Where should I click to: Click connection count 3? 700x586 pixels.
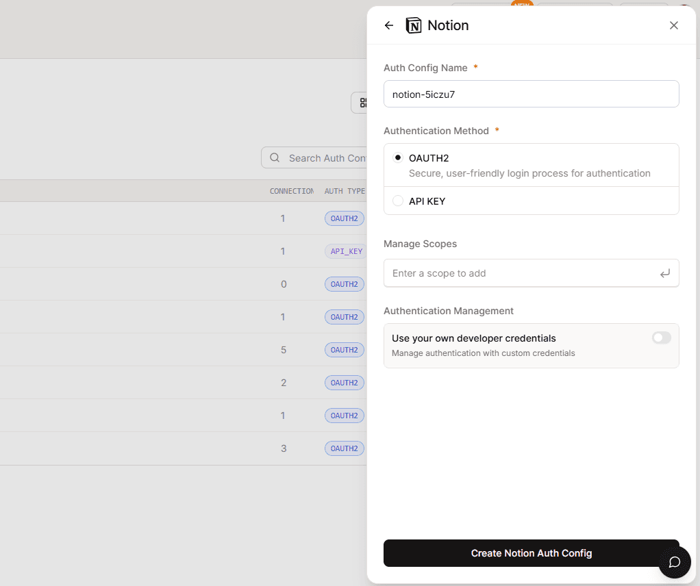click(x=284, y=448)
